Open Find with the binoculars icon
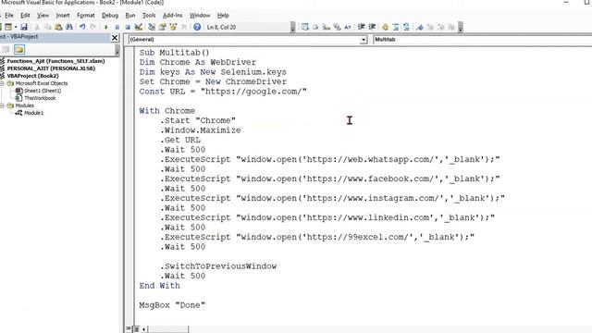Viewport: 592px width, 333px height. (x=69, y=27)
